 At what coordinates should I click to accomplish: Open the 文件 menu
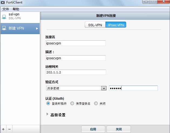coord(5,9)
